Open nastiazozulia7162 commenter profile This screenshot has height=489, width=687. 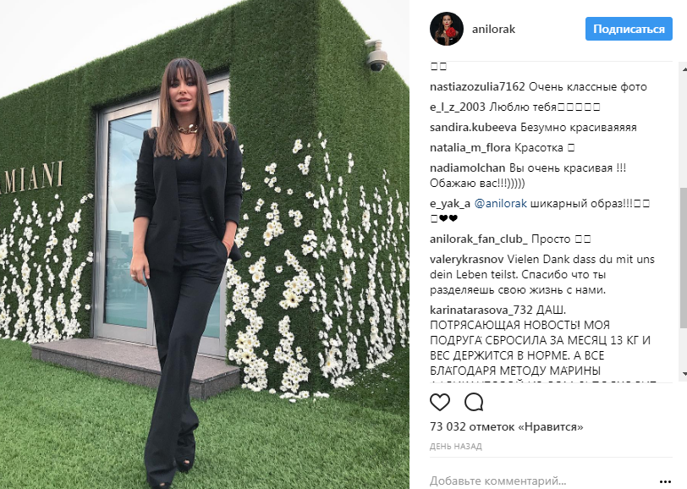(x=477, y=87)
